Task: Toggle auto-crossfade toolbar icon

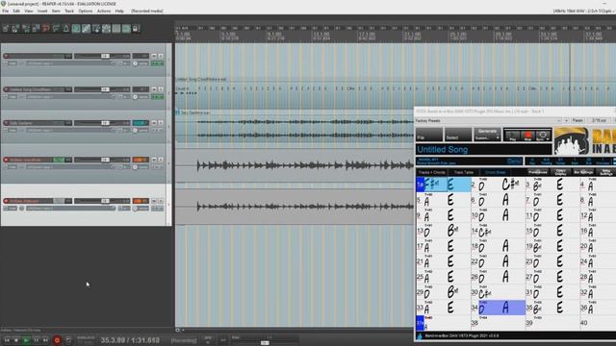Action: (76, 29)
